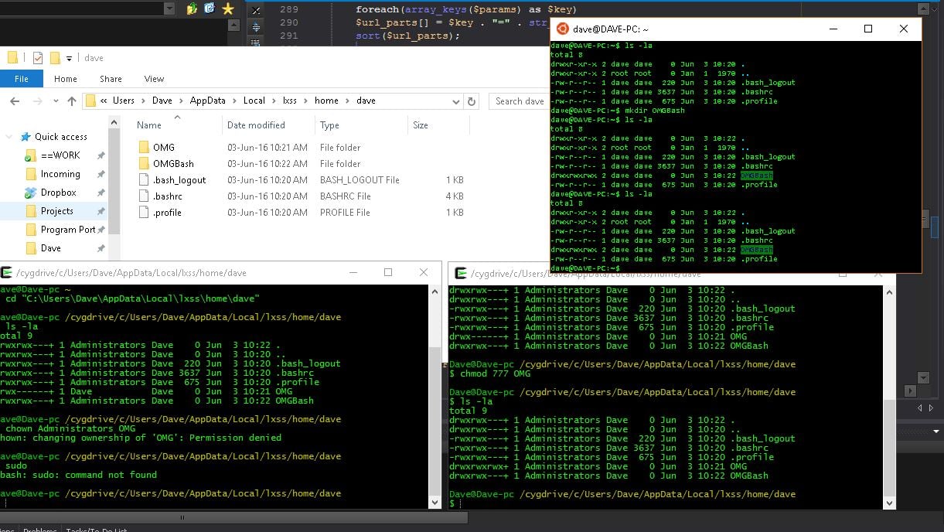Click the Cygwin terminal icon in the title bar
Screen dimensions: 944x532
click(461, 272)
